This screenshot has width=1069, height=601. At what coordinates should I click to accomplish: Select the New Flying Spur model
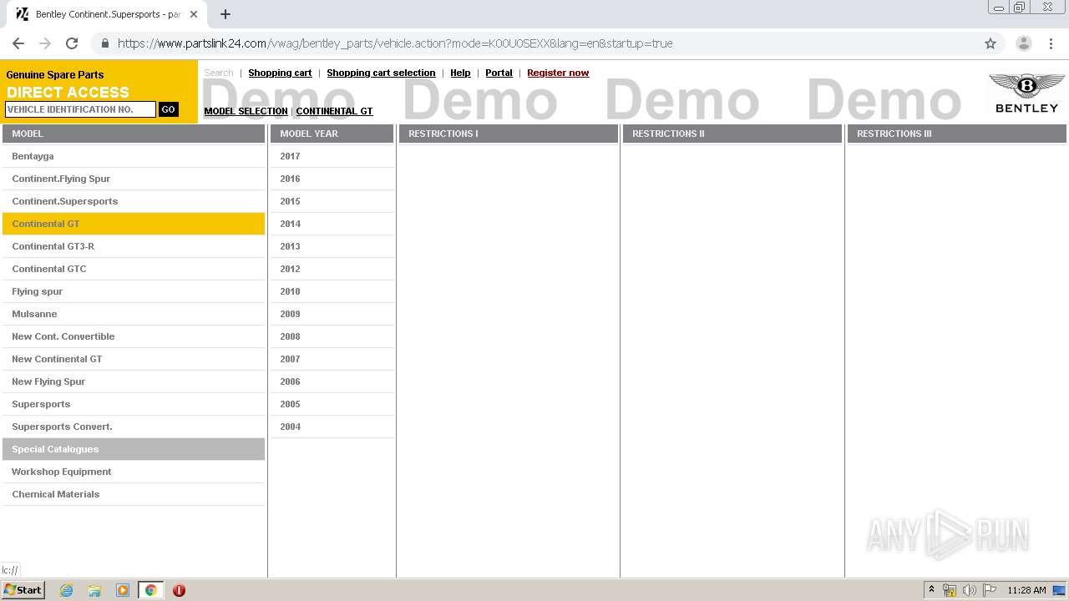[x=134, y=381]
